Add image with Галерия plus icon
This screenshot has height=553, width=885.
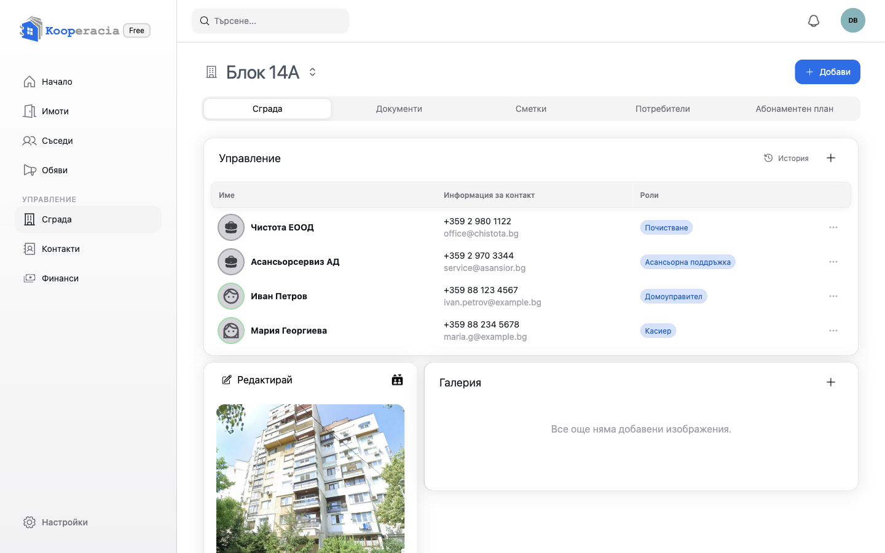click(831, 382)
